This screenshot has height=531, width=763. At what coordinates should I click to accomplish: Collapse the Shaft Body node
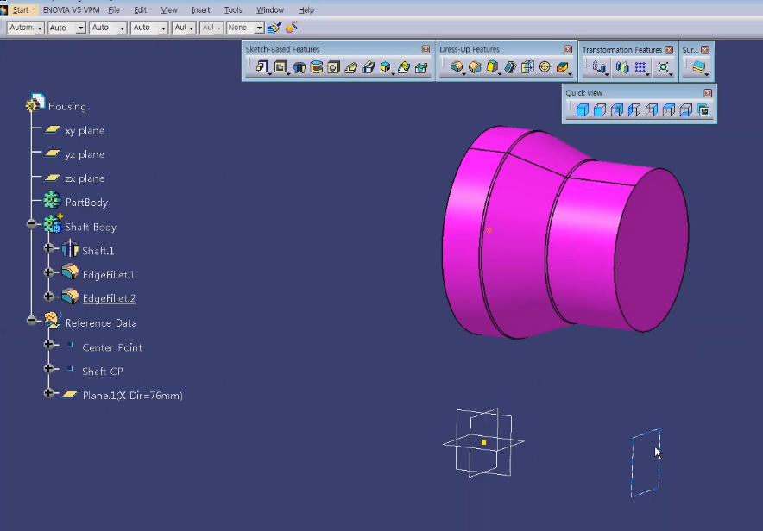point(32,224)
